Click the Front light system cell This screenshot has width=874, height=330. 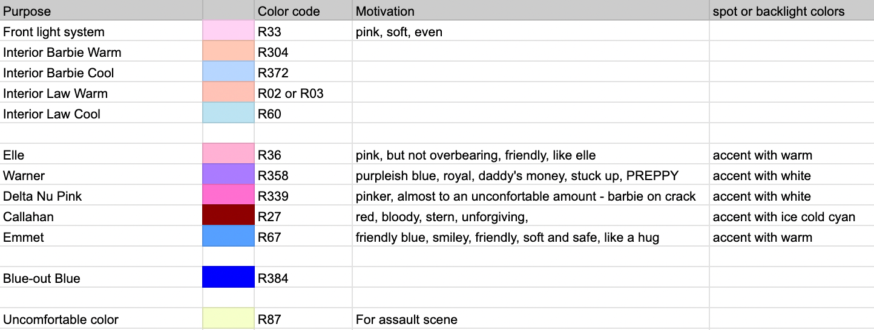tap(101, 31)
